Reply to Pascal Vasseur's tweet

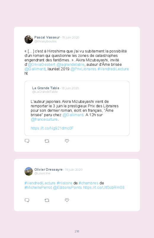(x=27, y=141)
